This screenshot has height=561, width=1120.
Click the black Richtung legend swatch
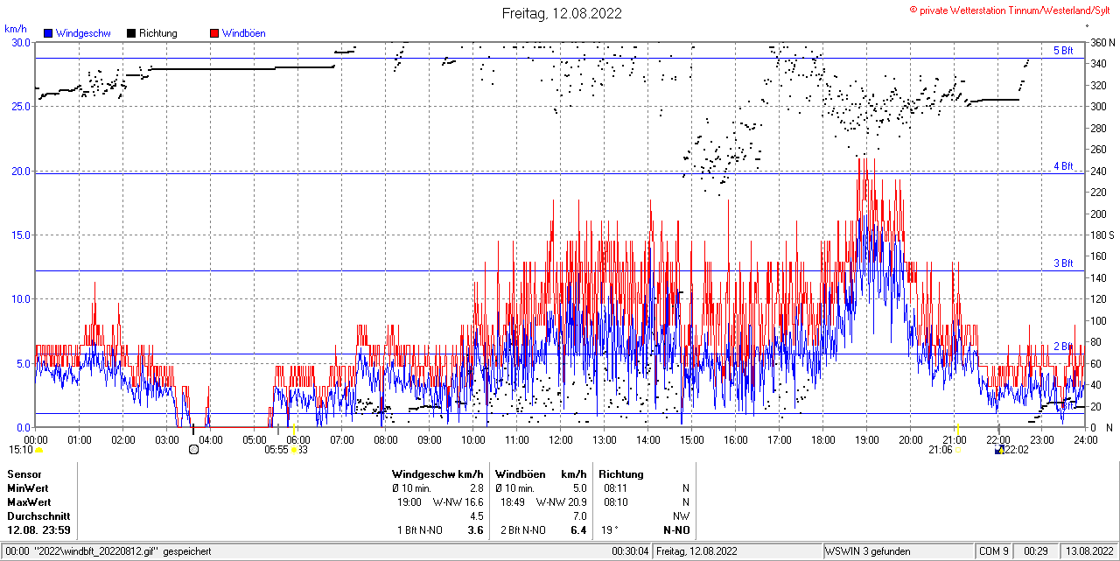(131, 33)
